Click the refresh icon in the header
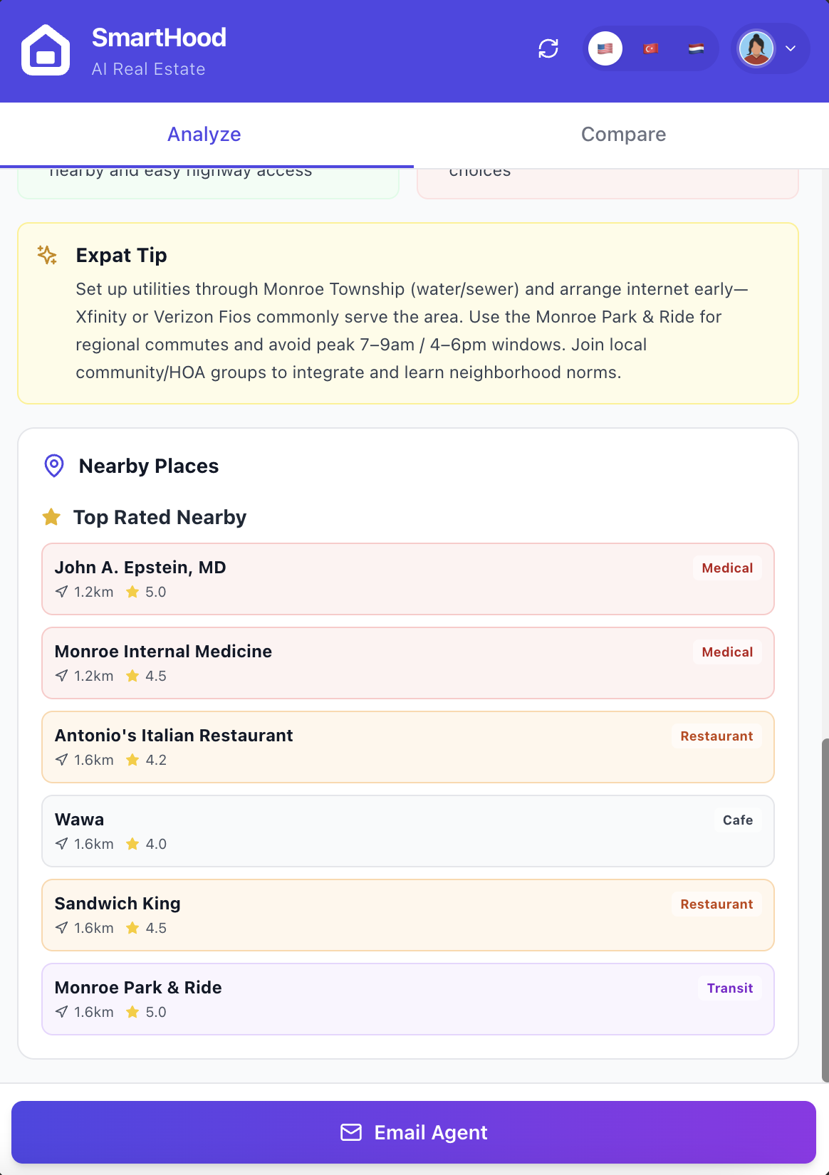Viewport: 829px width, 1175px height. tap(547, 48)
